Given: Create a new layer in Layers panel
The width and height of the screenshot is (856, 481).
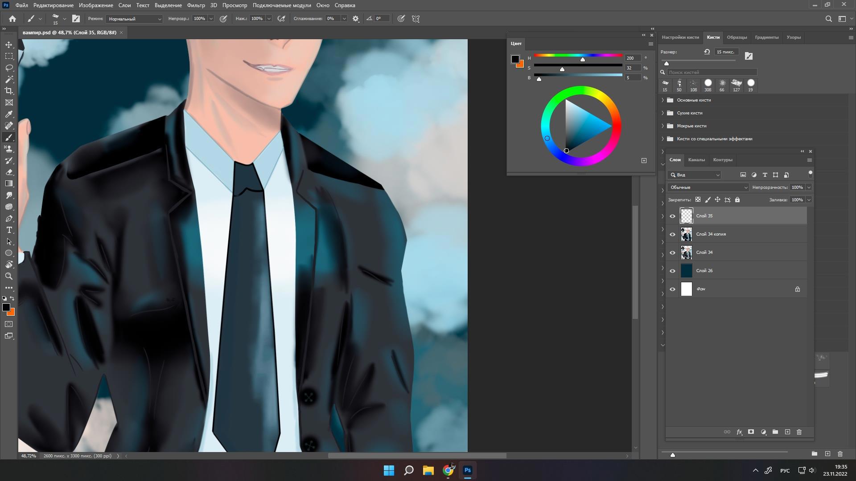Looking at the screenshot, I should click(787, 432).
